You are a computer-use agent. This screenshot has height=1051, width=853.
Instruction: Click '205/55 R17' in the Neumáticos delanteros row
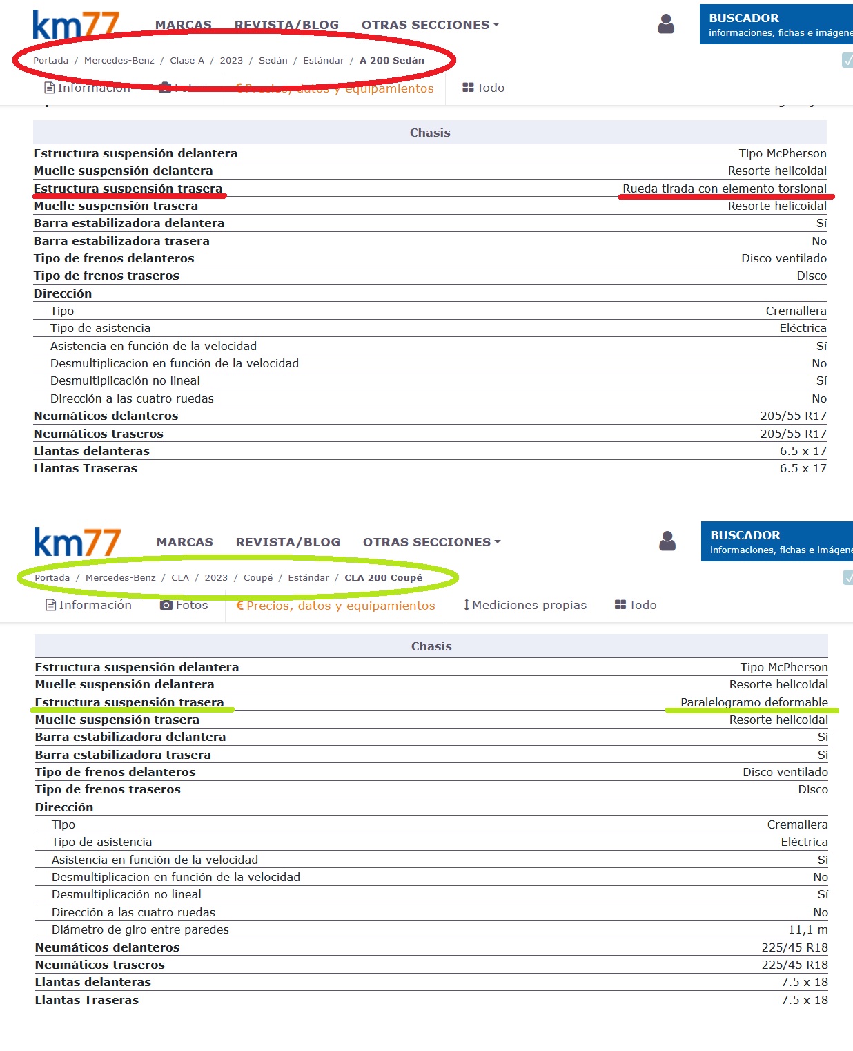(x=794, y=416)
